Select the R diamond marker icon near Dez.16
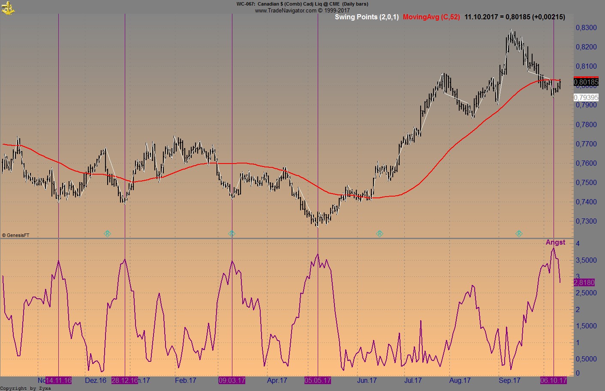 pyautogui.click(x=108, y=233)
